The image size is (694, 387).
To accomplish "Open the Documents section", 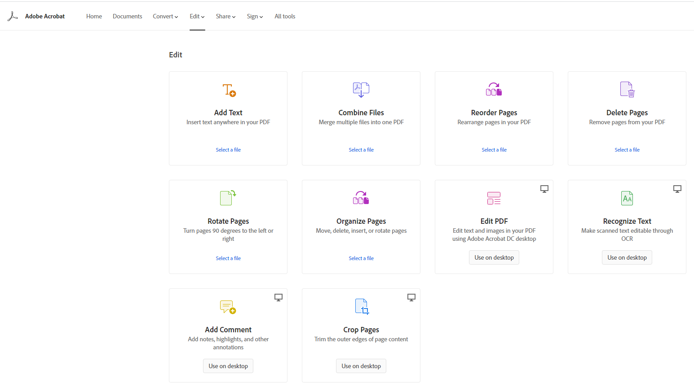I will click(127, 16).
